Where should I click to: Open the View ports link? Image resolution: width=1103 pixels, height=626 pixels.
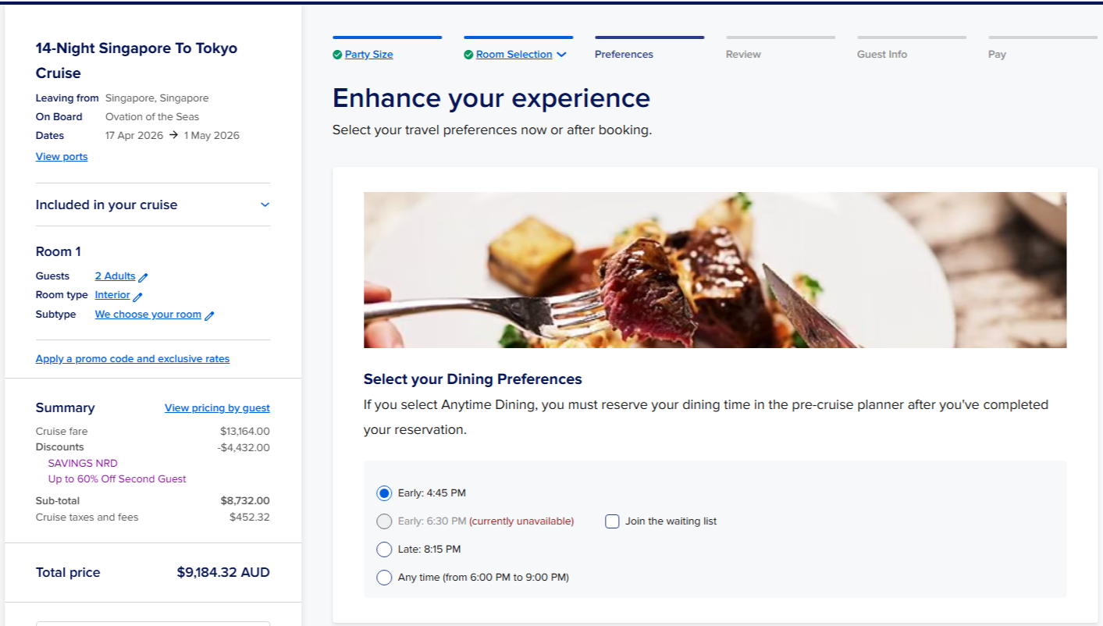[x=62, y=157]
